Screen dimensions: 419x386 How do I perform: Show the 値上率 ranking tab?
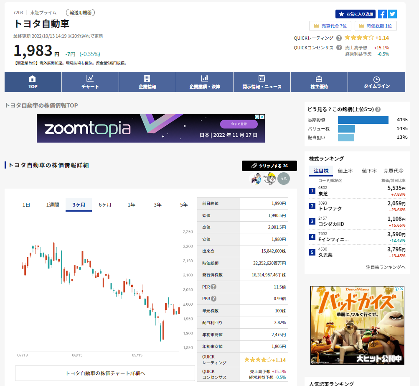point(345,171)
